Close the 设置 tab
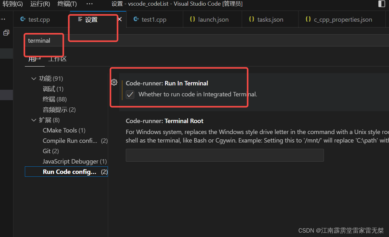 click(119, 19)
